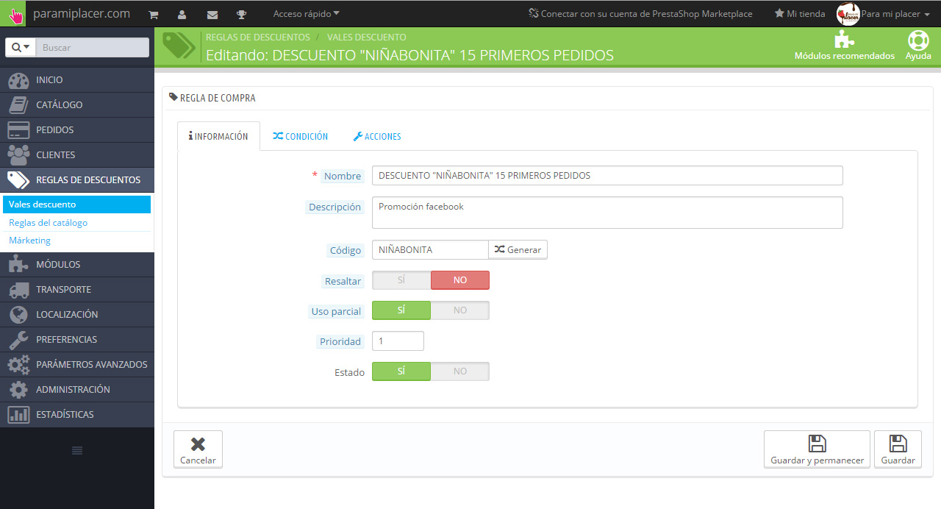The width and height of the screenshot is (941, 509).
Task: Open the Transporte sidebar menu
Action: [77, 289]
